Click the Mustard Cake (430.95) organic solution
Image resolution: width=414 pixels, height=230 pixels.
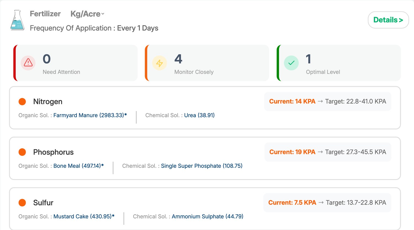point(84,216)
